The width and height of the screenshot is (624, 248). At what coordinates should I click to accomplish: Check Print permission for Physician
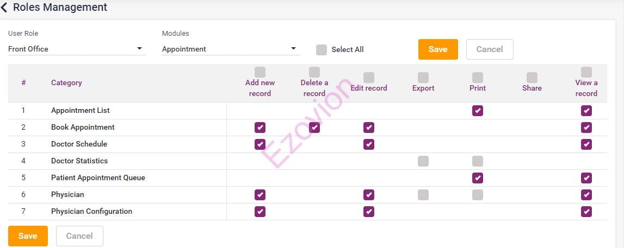478,195
